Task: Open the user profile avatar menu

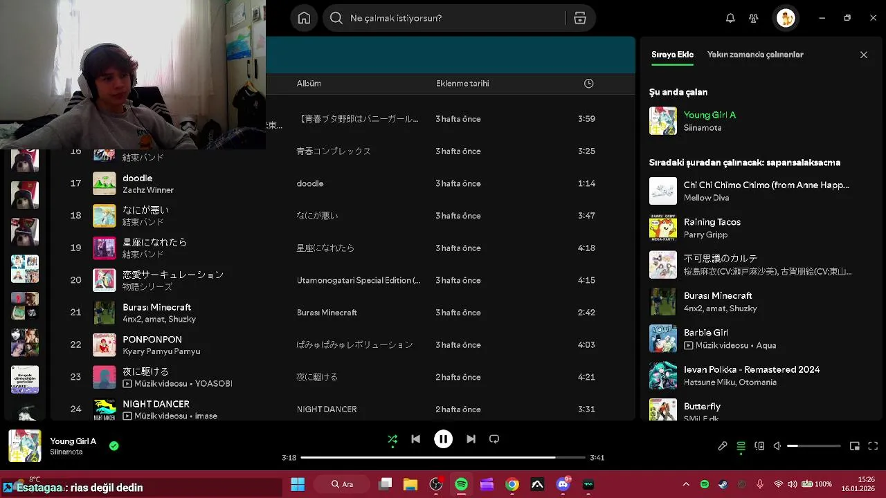Action: click(x=786, y=18)
